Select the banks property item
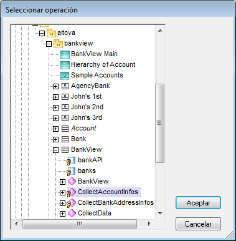Screen dimensions: 236x241 click(x=87, y=171)
